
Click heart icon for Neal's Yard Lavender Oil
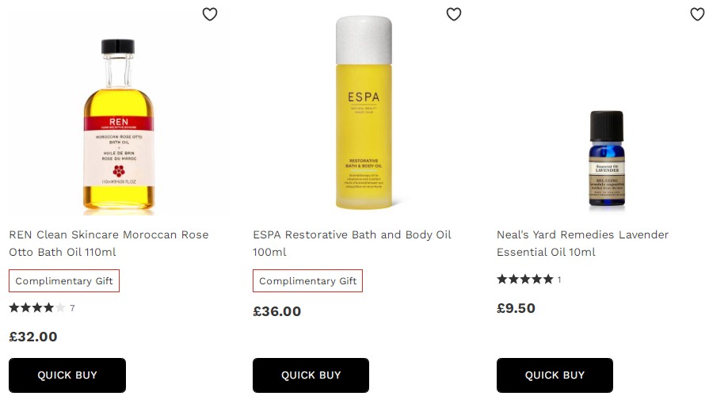697,14
